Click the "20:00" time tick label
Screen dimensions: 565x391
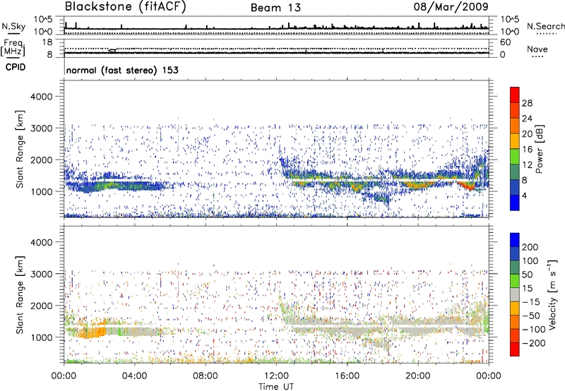tap(417, 376)
